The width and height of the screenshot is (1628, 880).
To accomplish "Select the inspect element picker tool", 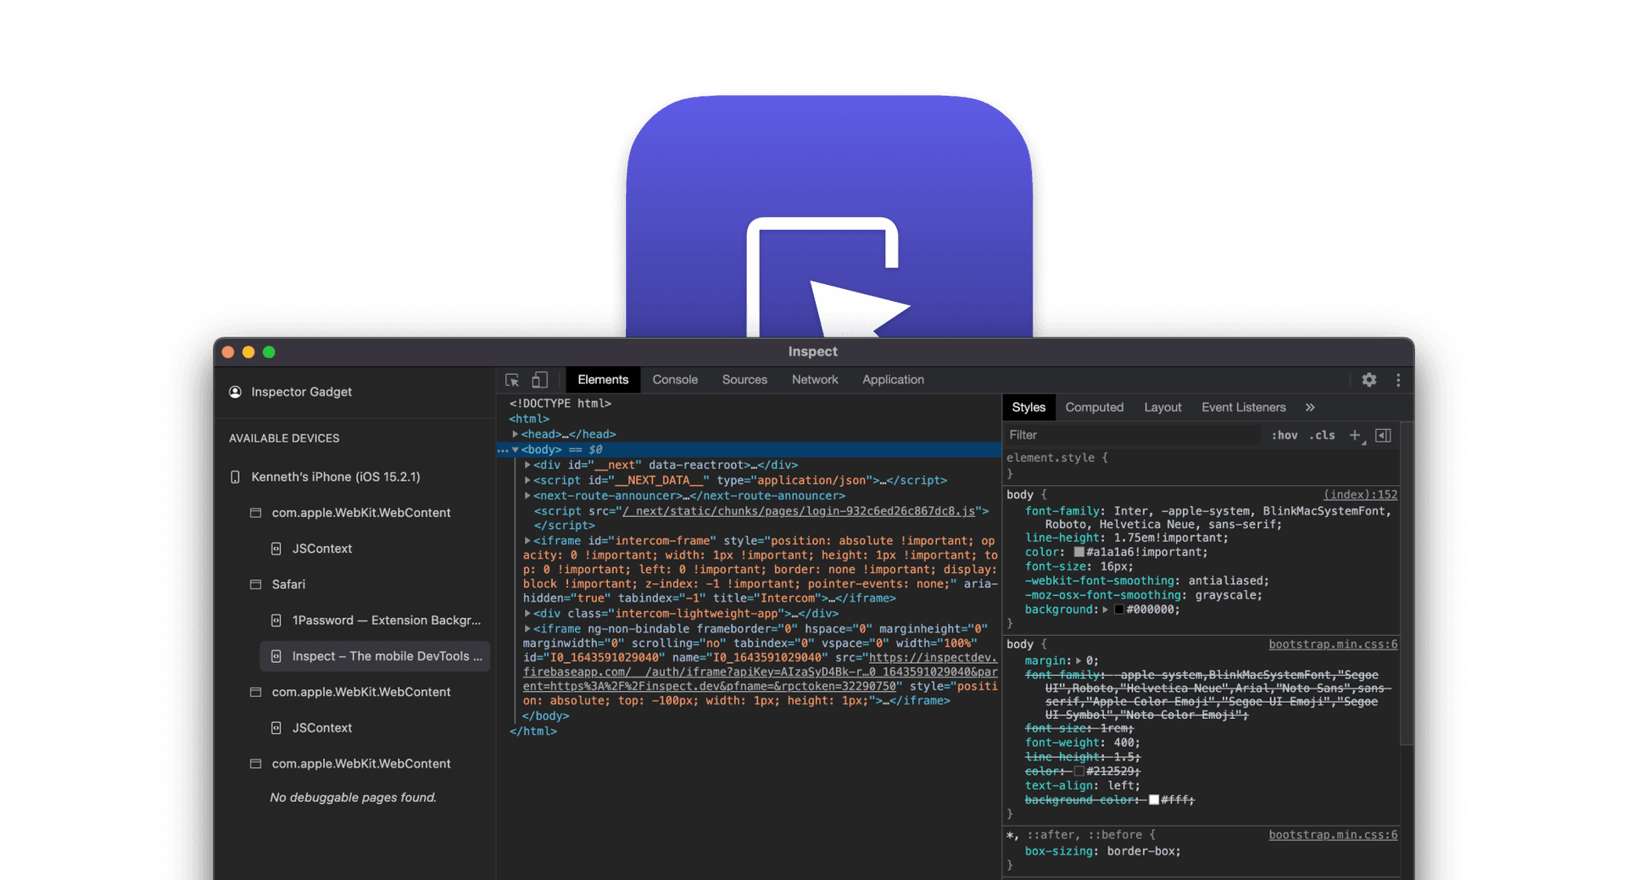I will [x=511, y=381].
